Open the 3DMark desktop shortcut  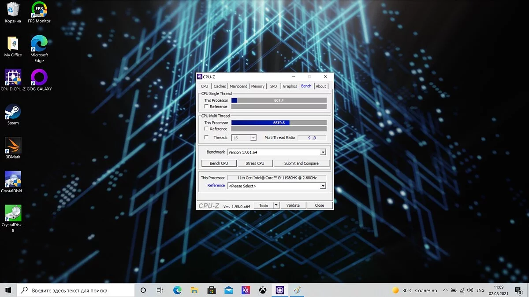coord(13,146)
